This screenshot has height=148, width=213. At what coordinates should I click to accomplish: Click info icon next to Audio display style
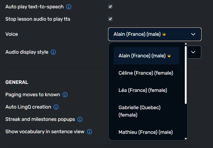click(53, 52)
